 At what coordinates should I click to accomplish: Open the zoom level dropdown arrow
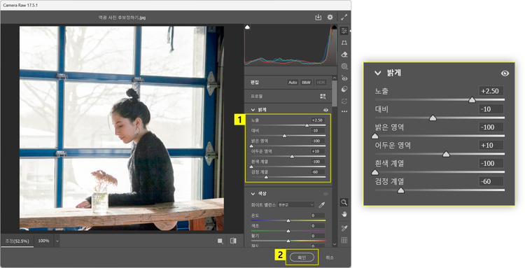[57, 241]
